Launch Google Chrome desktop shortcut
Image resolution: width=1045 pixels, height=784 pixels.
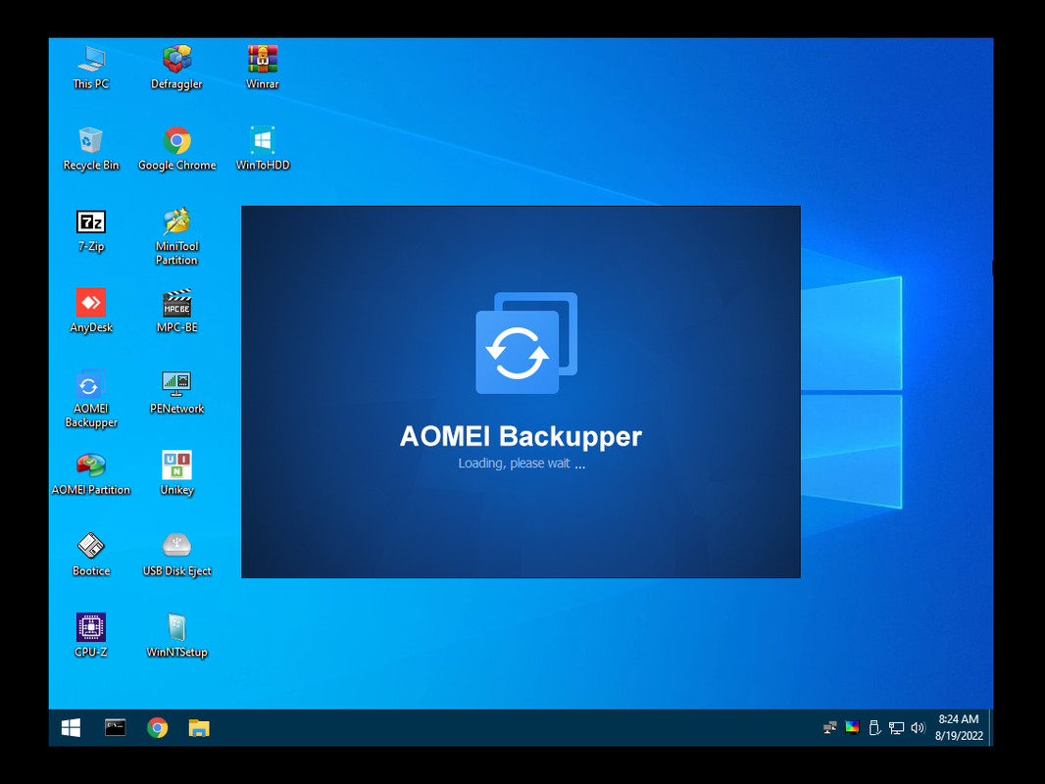click(x=176, y=149)
